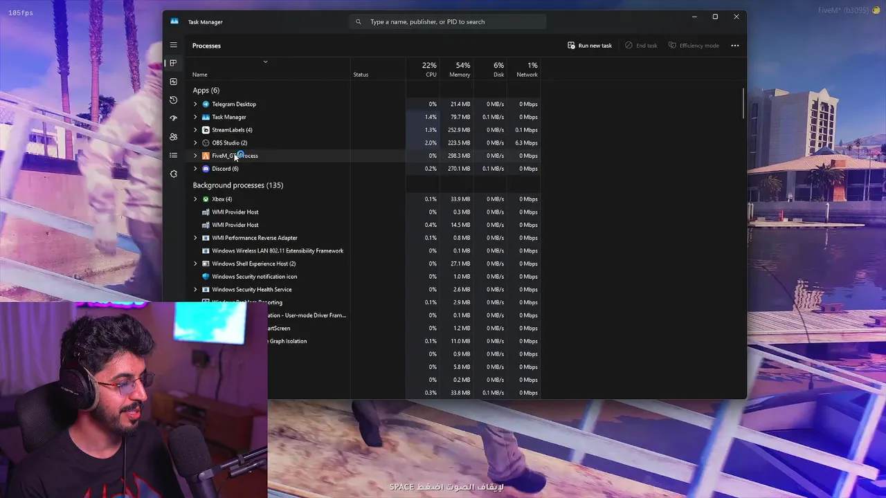886x498 pixels.
Task: Sort processes by Status column
Action: (361, 75)
